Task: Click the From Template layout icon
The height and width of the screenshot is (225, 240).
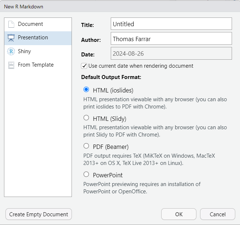Action: pos(11,65)
